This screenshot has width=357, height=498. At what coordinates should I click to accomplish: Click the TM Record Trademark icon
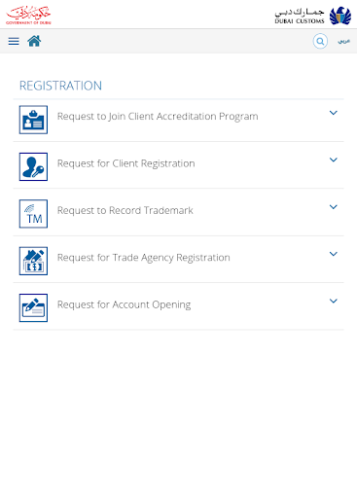(x=33, y=214)
